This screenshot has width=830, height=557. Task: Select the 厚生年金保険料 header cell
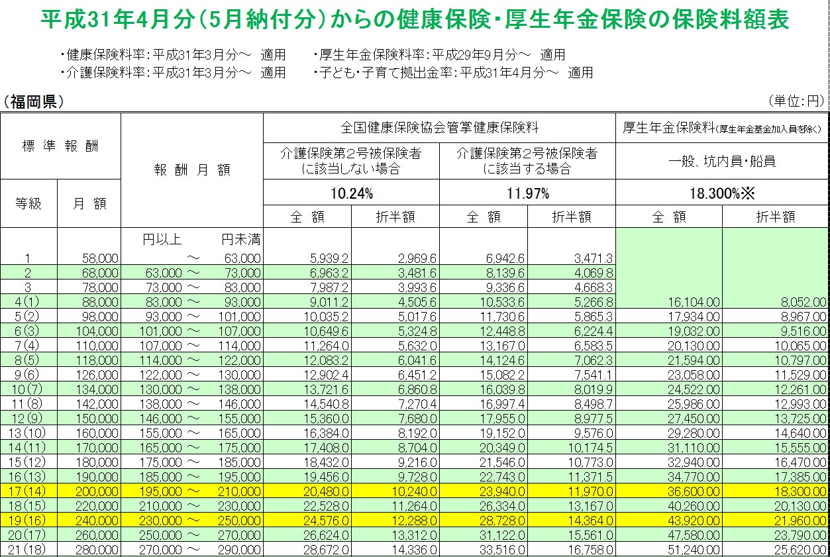click(722, 128)
